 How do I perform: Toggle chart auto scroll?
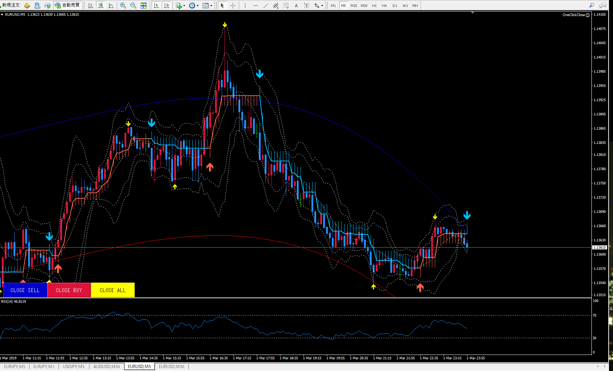156,5
